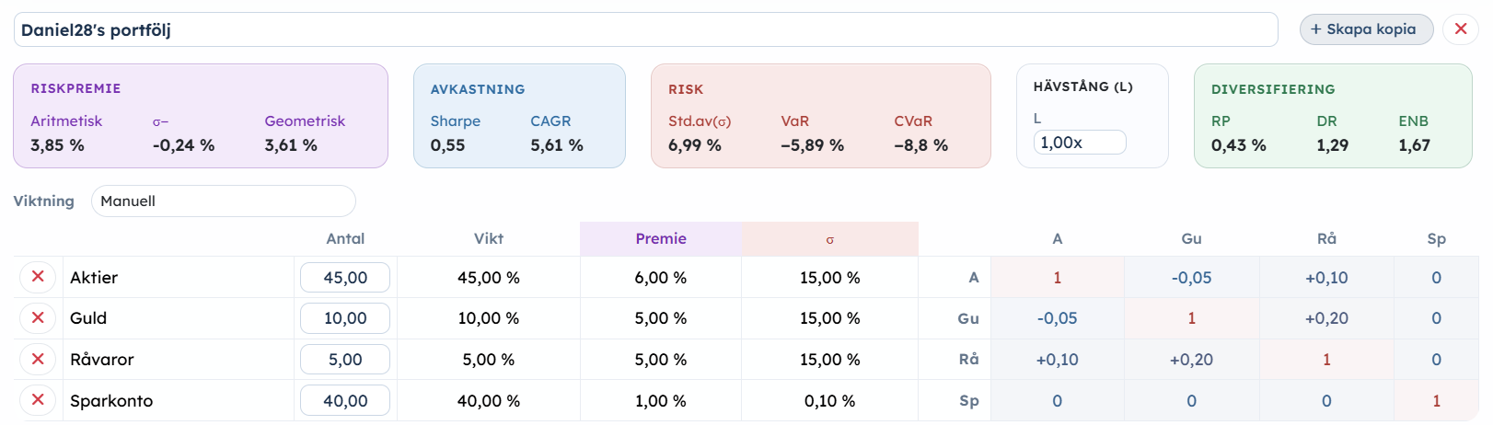Viewport: 1493px width, 425px height.
Task: Select the Hävstång L input 1,00x
Action: point(1080,143)
